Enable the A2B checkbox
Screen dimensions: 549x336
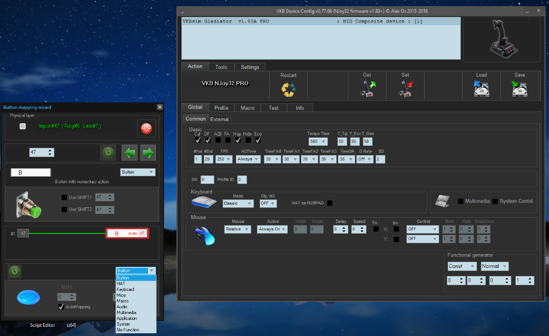[x=218, y=140]
